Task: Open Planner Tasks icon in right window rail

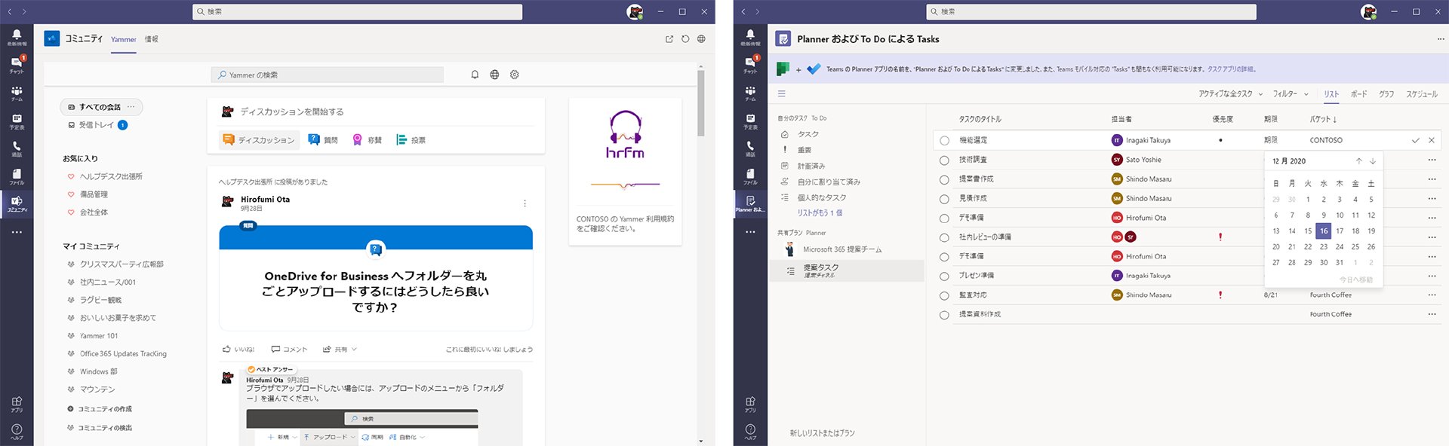Action: coord(750,203)
